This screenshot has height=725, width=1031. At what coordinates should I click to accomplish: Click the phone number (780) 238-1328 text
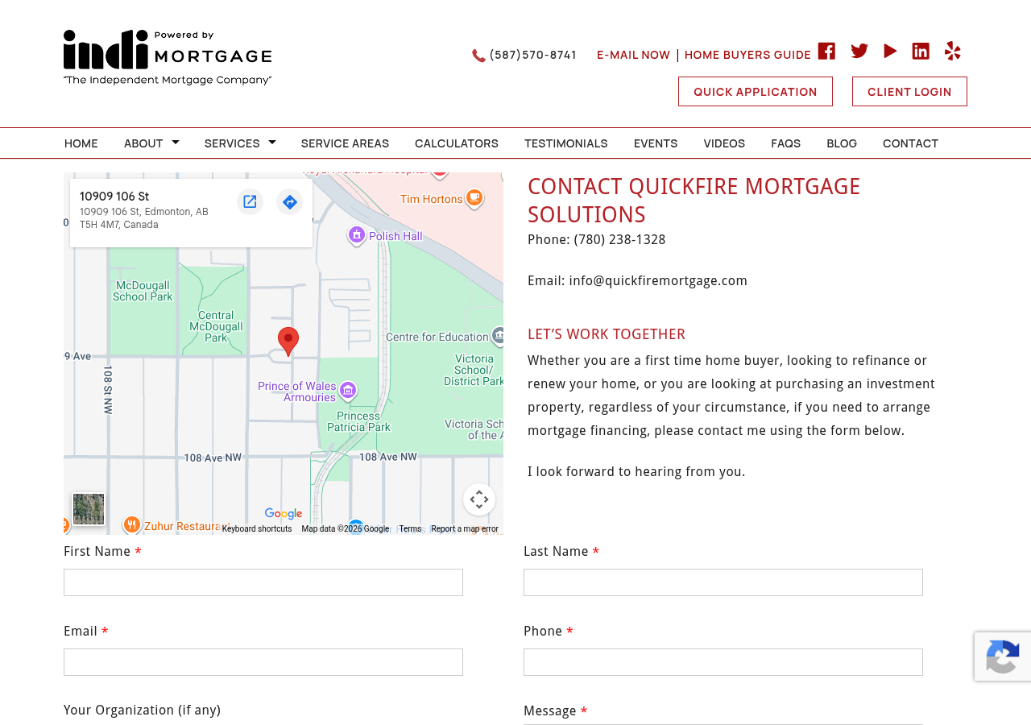click(x=619, y=240)
